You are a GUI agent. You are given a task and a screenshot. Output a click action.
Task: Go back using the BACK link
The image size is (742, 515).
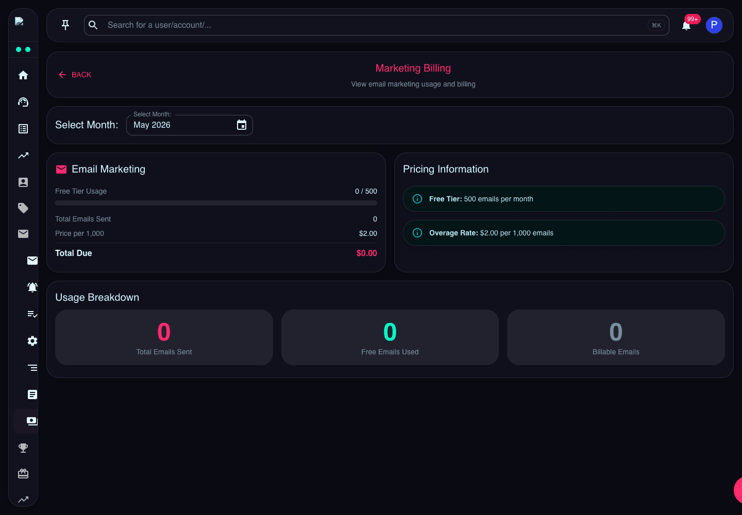coord(75,75)
